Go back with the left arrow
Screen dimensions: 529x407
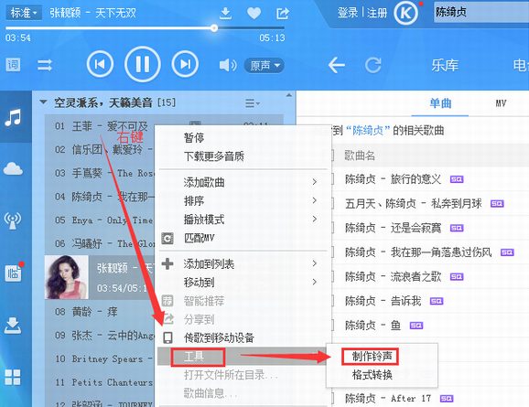[337, 65]
